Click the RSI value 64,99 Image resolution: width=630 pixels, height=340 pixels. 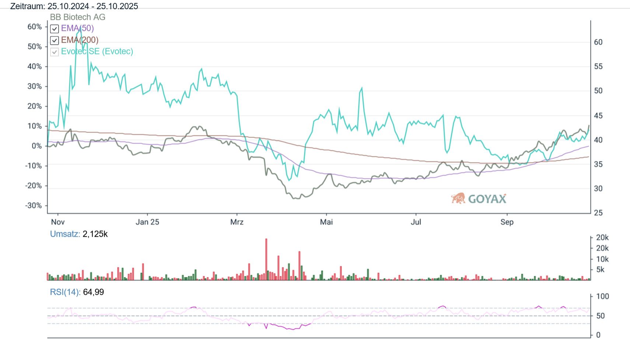(x=94, y=292)
